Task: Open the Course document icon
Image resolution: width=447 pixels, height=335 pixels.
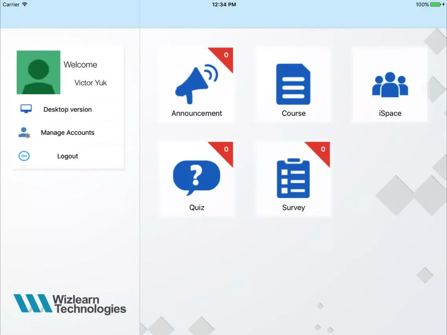Action: (293, 84)
